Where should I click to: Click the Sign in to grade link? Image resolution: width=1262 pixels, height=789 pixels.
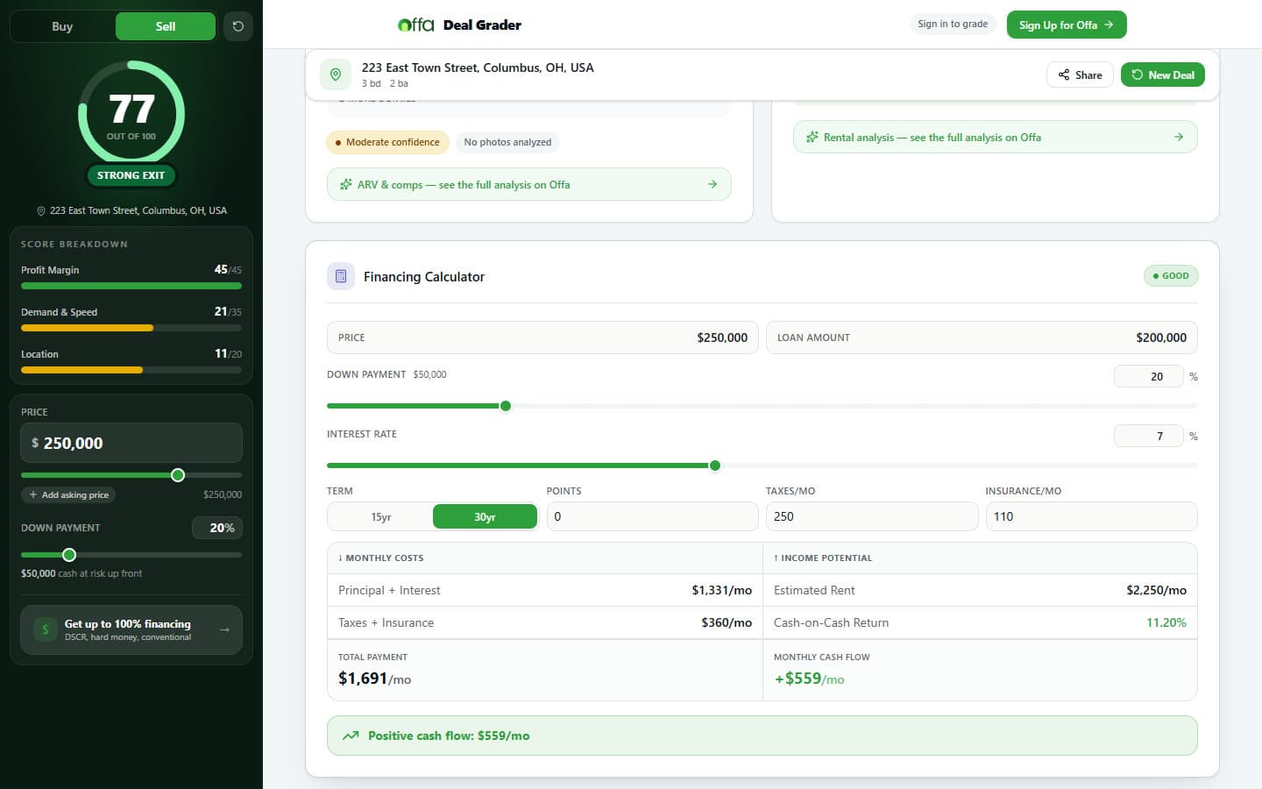coord(953,25)
